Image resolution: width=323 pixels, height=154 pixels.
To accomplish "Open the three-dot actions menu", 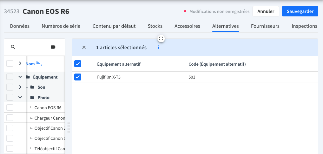I will pyautogui.click(x=159, y=48).
